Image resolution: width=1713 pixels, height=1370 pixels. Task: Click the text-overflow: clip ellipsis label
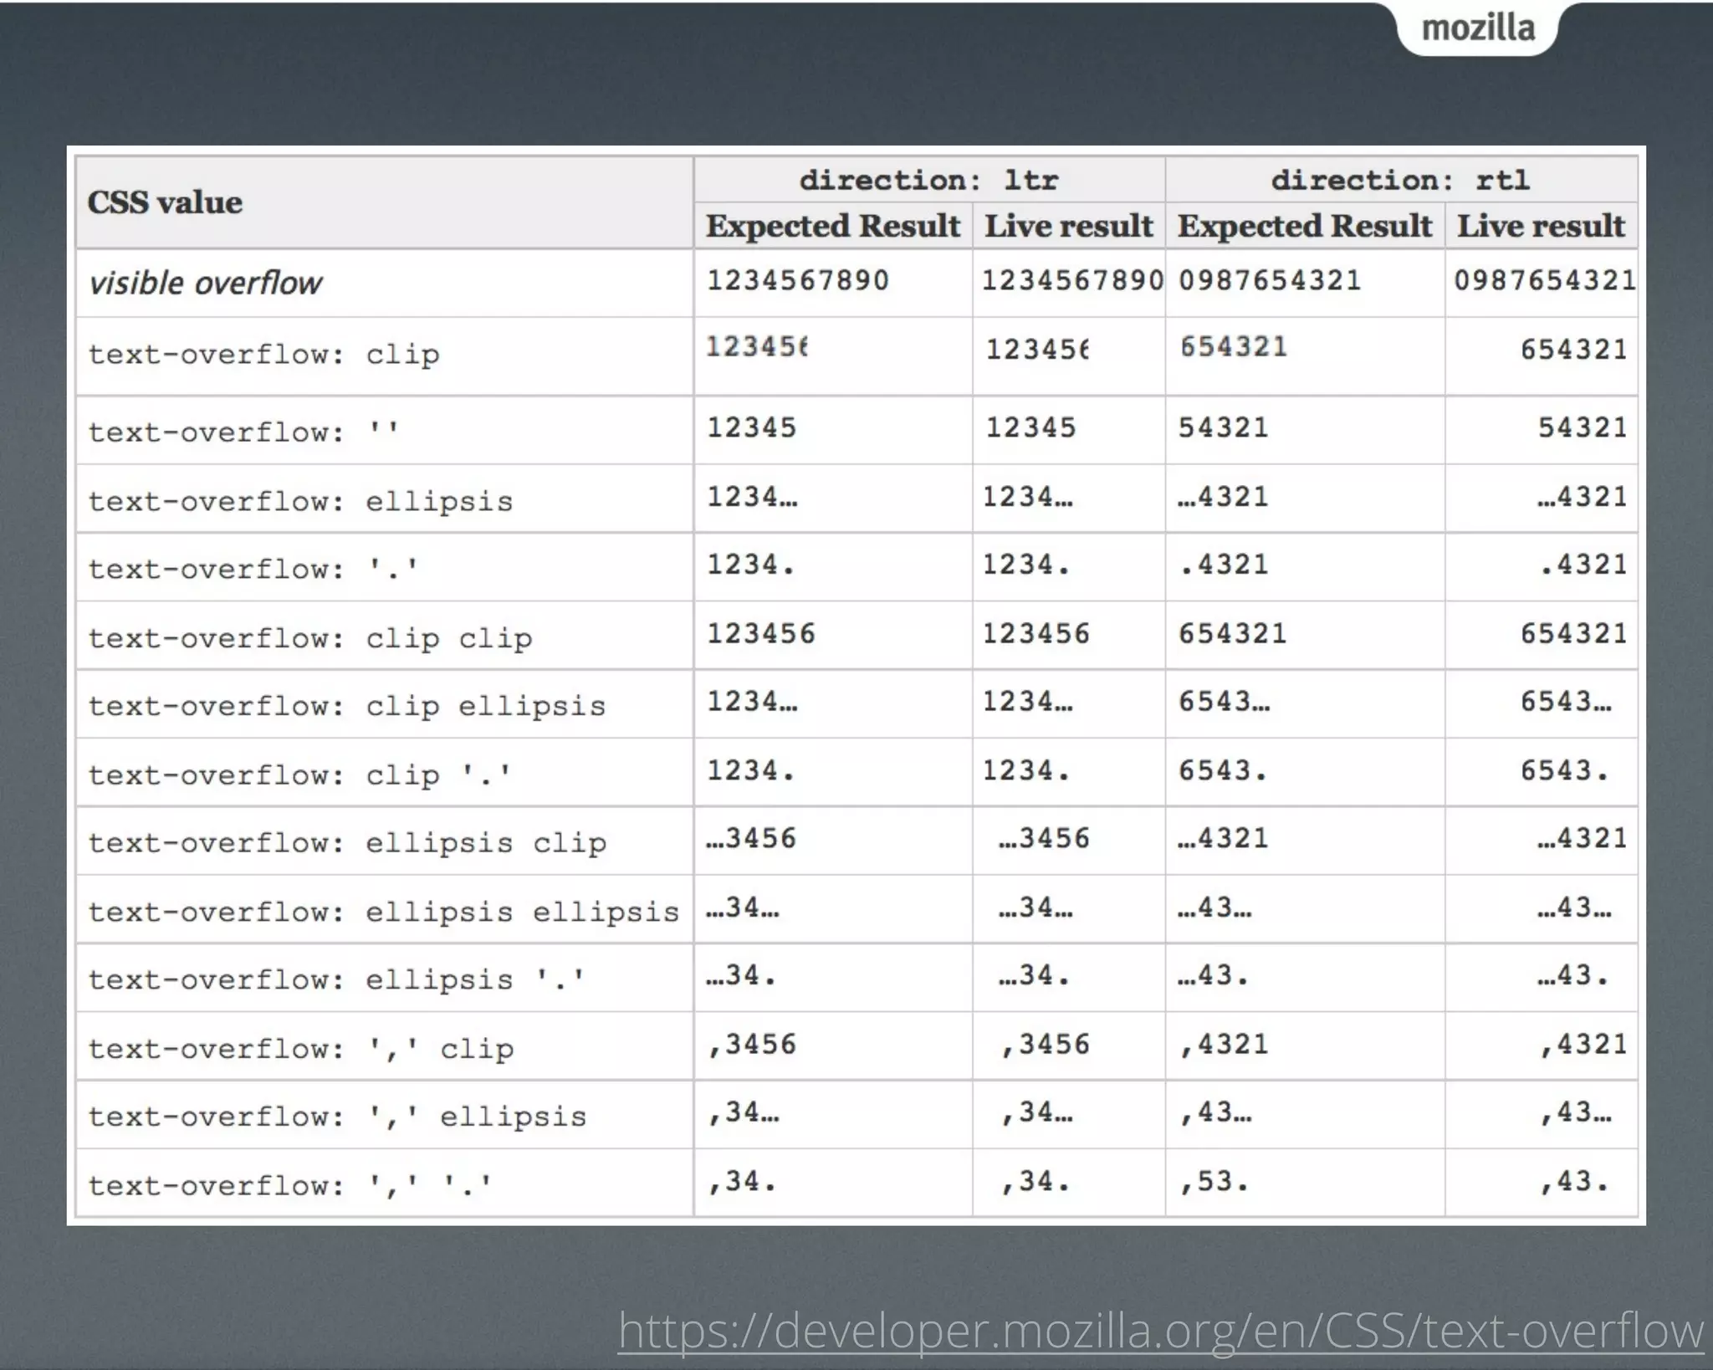coord(346,707)
